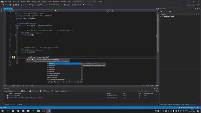Select Vector3 in the IntelliSense list

(64, 67)
